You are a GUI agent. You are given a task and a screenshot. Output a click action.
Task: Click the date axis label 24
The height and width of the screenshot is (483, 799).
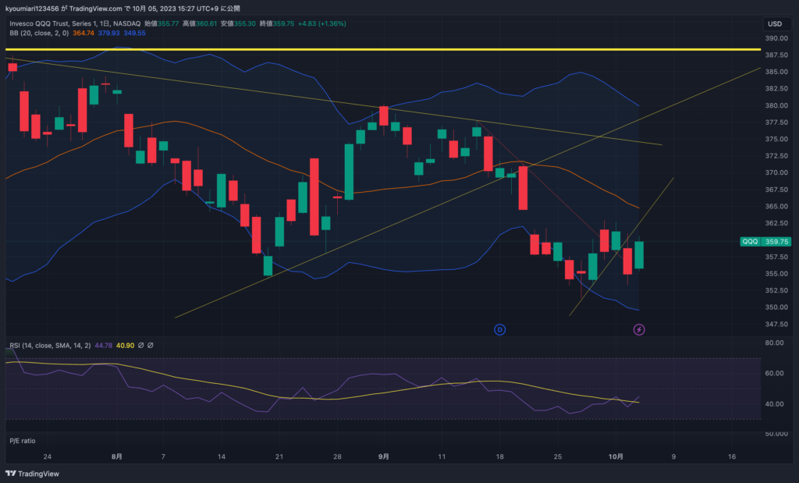(48, 456)
